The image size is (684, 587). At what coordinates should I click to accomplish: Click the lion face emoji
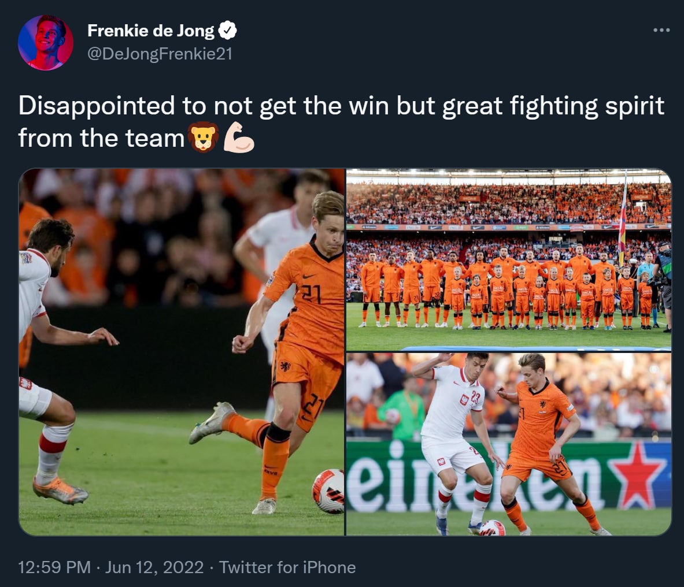pyautogui.click(x=203, y=137)
